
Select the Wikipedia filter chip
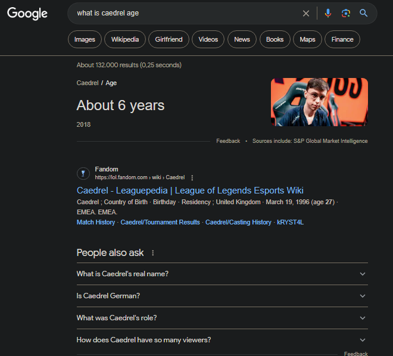click(x=125, y=39)
